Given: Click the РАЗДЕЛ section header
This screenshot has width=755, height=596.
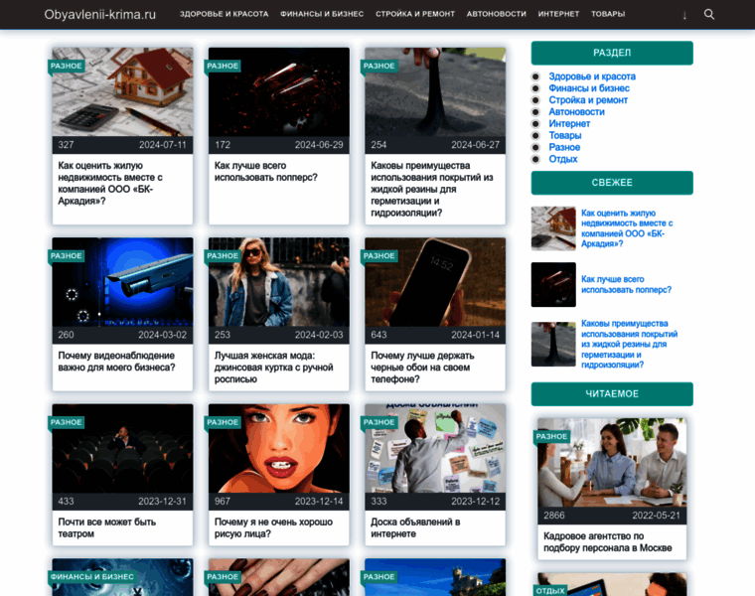Looking at the screenshot, I should (x=612, y=53).
